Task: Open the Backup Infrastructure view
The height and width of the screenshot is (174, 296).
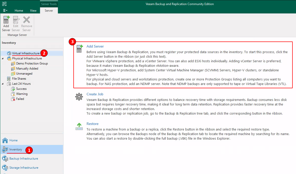Action: point(24,159)
